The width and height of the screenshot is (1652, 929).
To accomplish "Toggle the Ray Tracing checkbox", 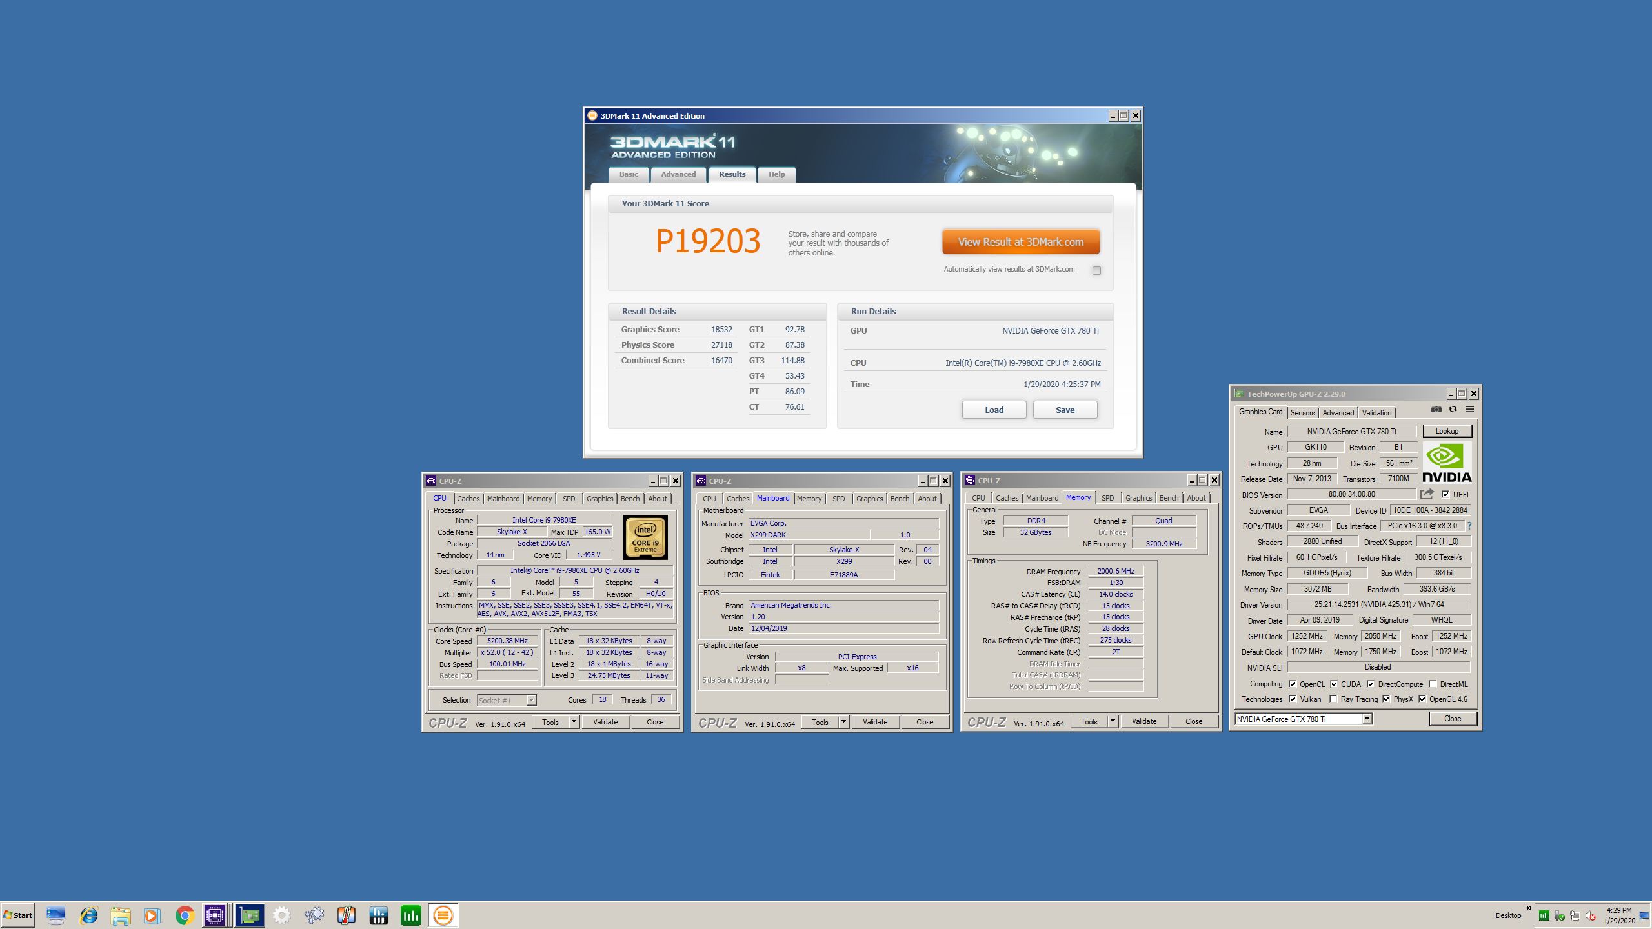I will coord(1333,699).
